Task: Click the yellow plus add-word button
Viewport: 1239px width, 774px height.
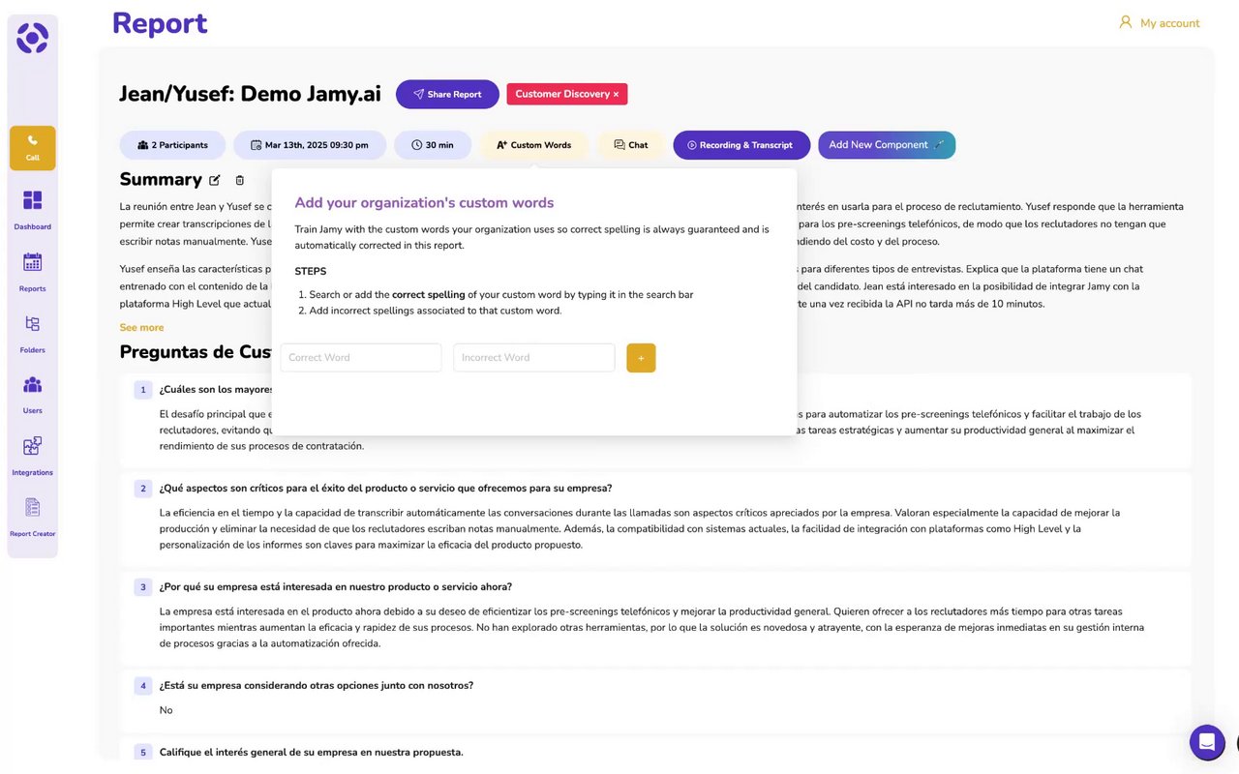Action: 641,358
